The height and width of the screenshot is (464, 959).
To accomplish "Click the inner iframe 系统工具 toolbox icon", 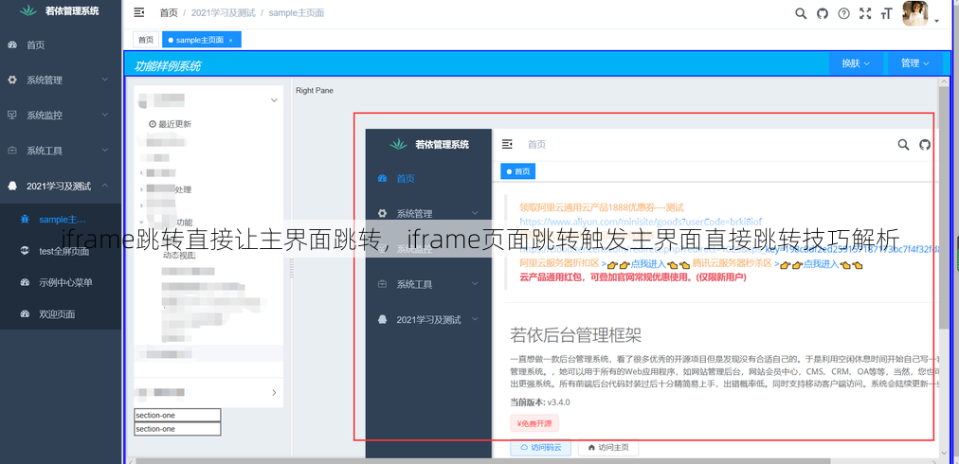I will (x=382, y=284).
